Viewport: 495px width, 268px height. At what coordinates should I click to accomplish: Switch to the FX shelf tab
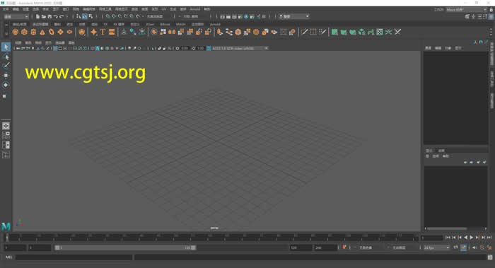click(x=106, y=24)
